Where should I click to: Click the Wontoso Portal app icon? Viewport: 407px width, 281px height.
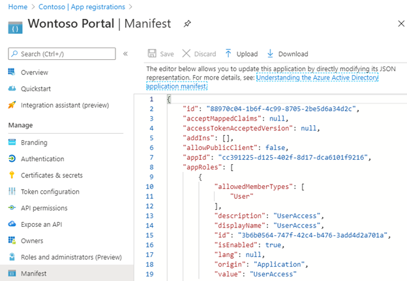[15, 27]
